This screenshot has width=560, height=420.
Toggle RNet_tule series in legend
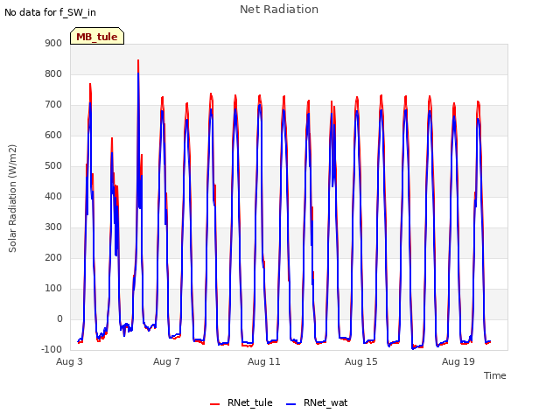coord(241,402)
